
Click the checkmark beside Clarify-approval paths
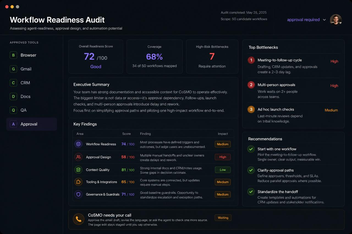click(251, 170)
